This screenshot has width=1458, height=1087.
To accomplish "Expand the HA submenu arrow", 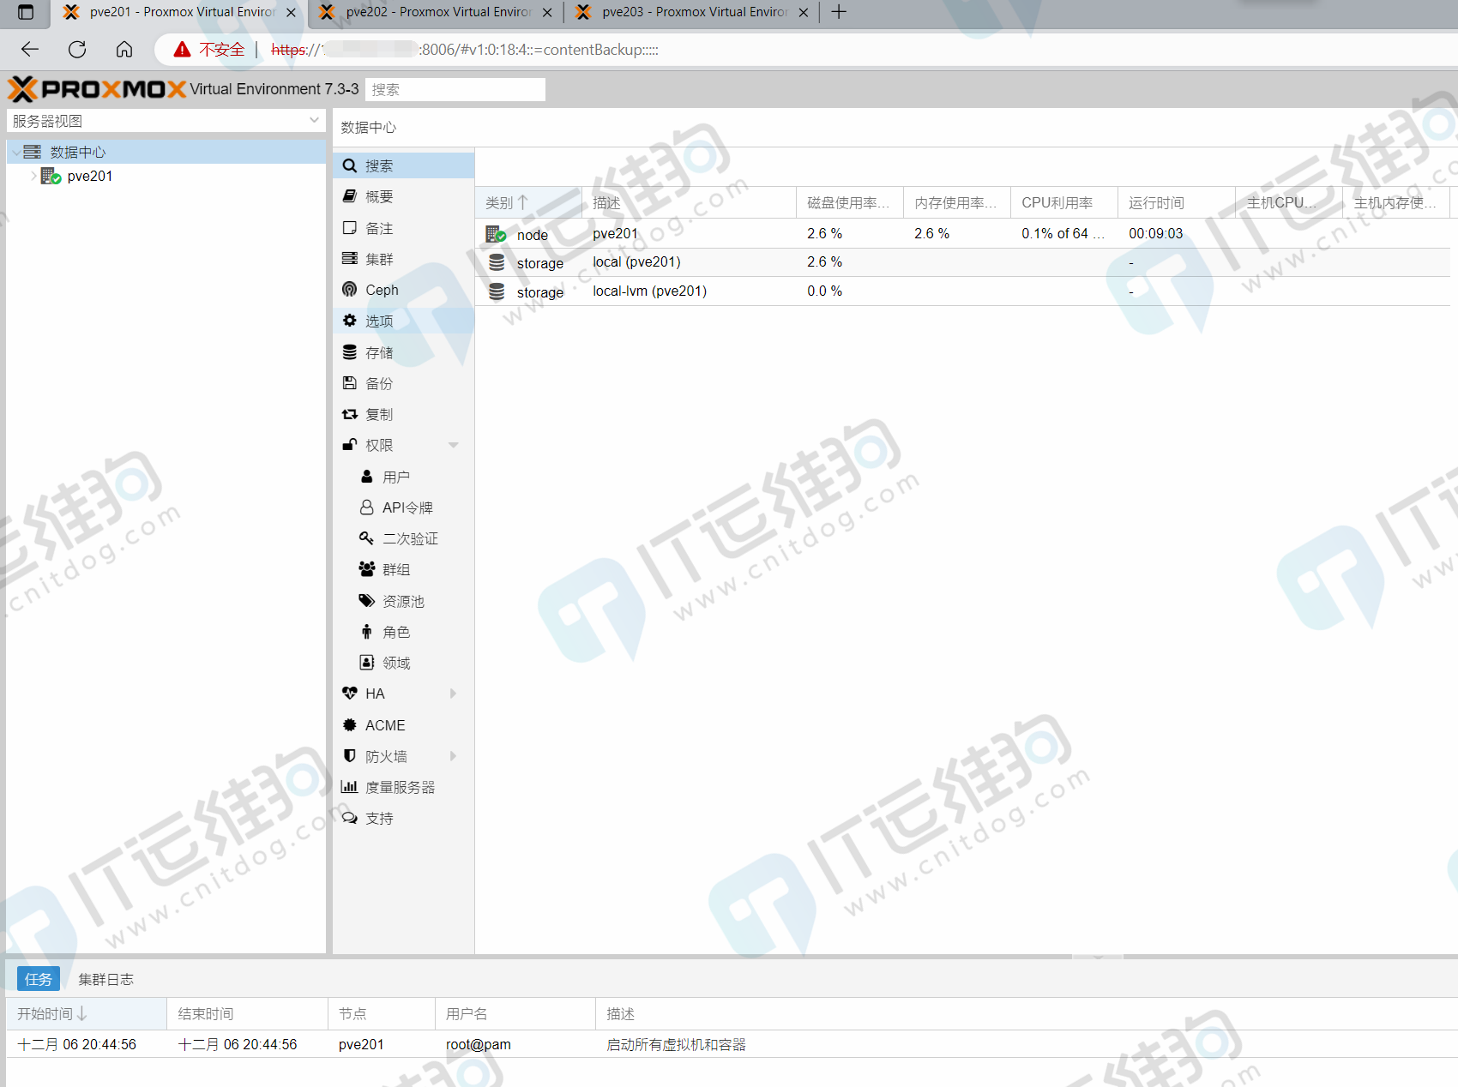I will coord(454,694).
